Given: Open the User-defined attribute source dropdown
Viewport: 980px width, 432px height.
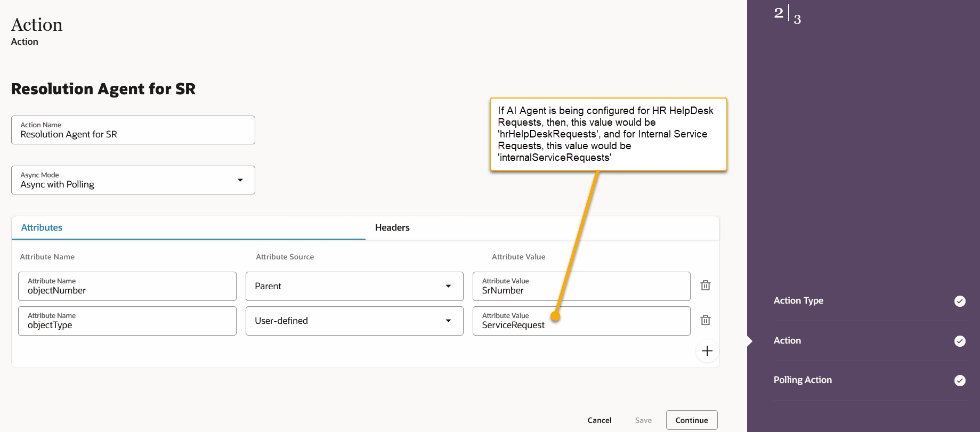Looking at the screenshot, I should (x=354, y=321).
